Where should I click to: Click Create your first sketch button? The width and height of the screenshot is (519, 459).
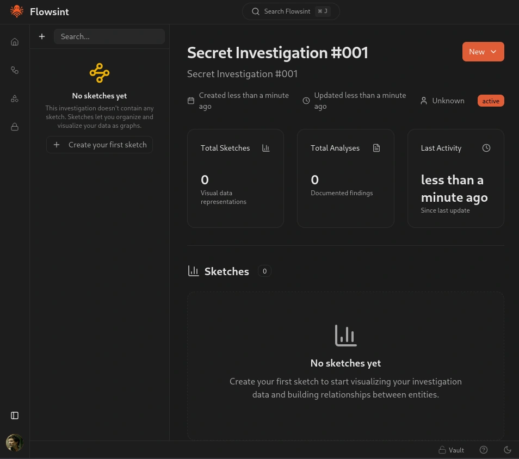[x=100, y=145]
